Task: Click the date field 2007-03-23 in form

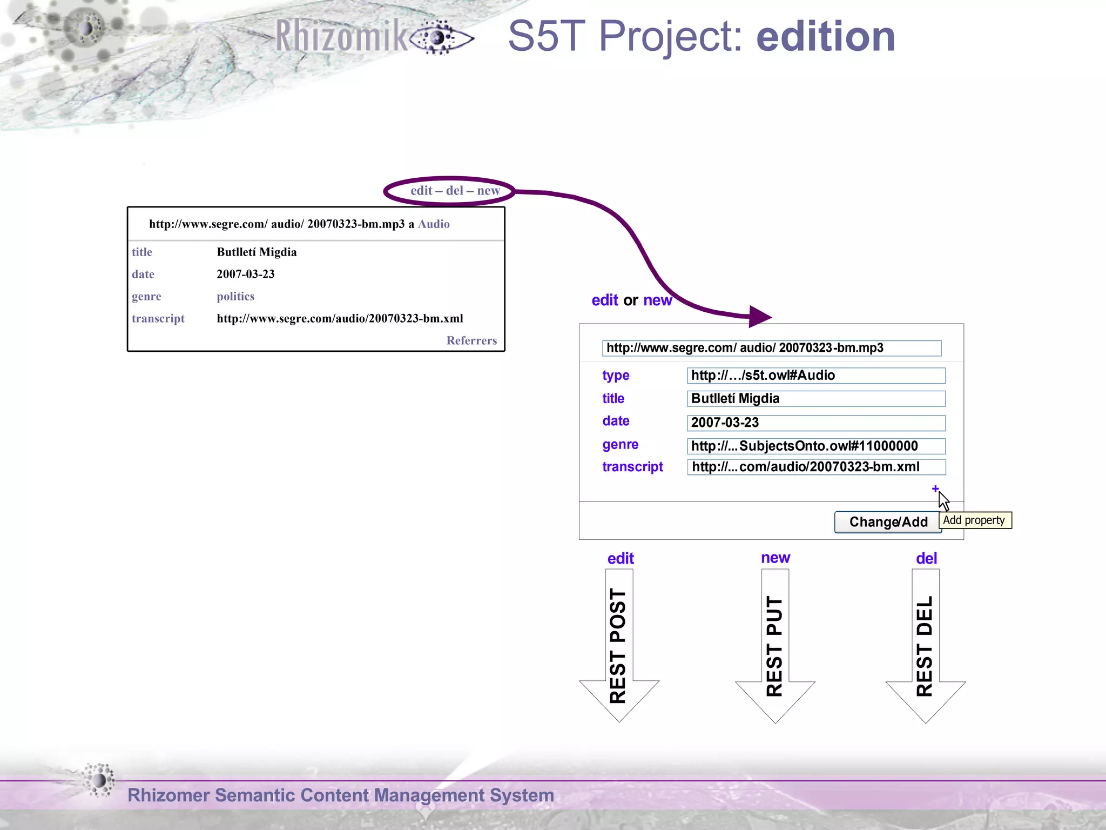Action: coord(816,423)
